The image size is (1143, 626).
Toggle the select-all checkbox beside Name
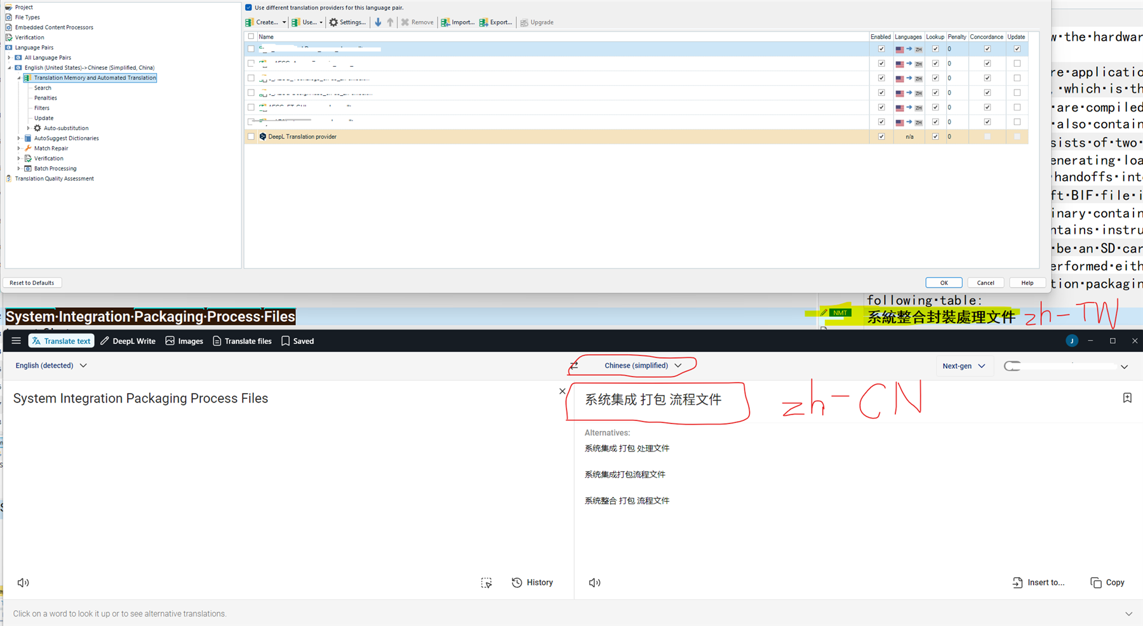tap(251, 37)
